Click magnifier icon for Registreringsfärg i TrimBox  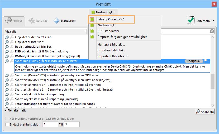coord(7,47)
